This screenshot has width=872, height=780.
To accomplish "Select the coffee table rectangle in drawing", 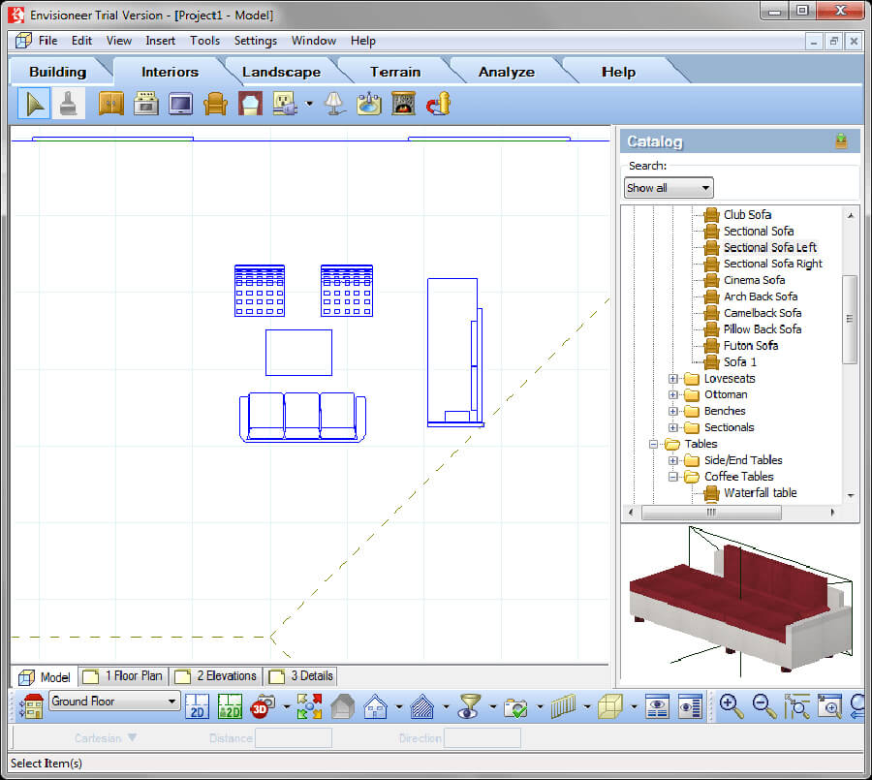I will 298,353.
